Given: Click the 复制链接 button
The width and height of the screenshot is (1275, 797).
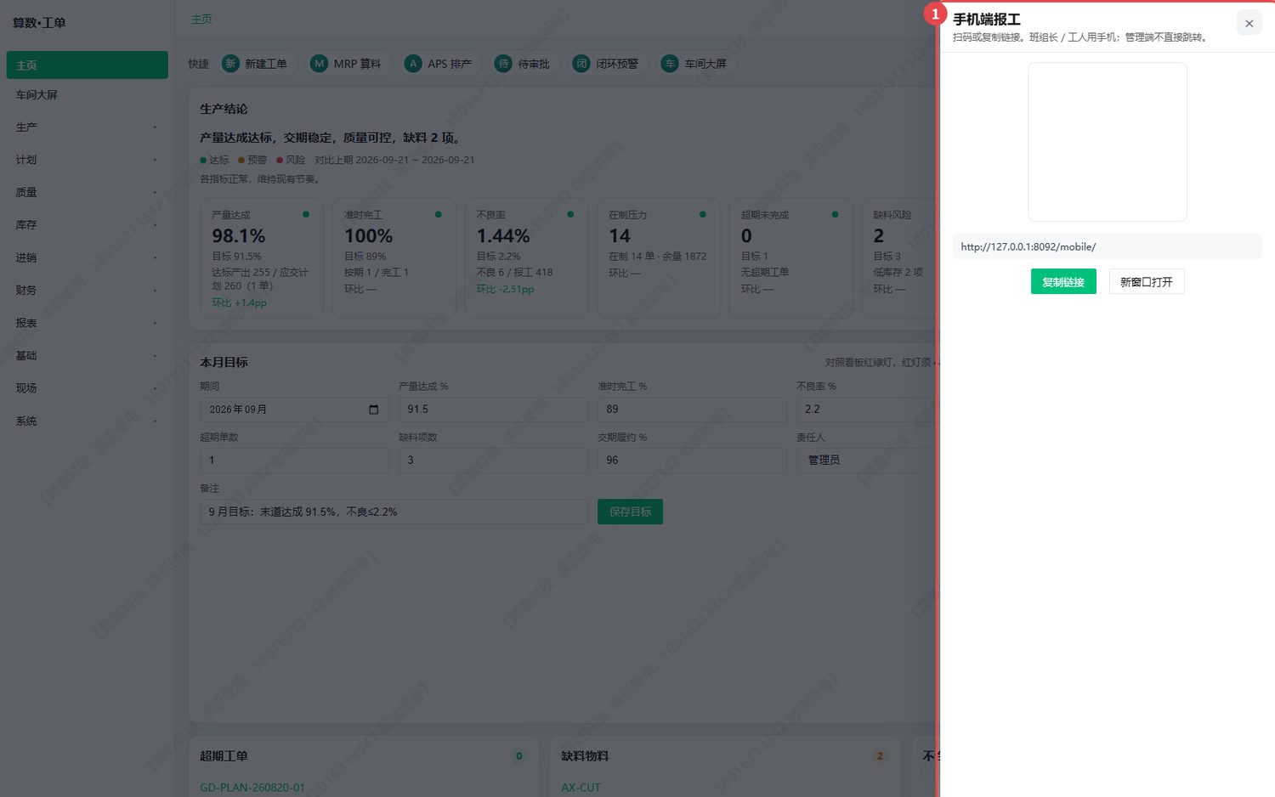Looking at the screenshot, I should 1063,282.
